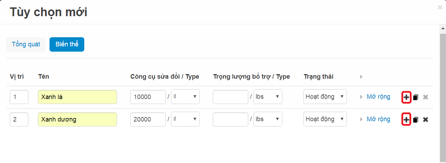Open status dropdown for Xanh dương

click(325, 119)
